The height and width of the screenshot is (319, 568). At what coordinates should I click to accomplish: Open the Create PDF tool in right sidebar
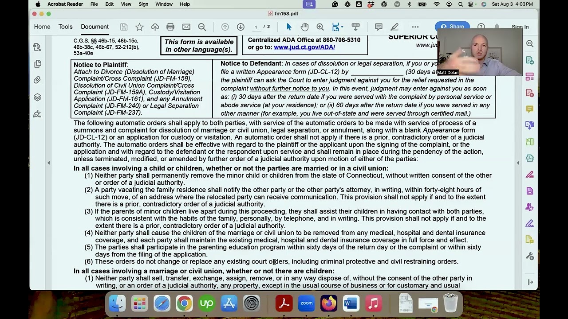[529, 93]
